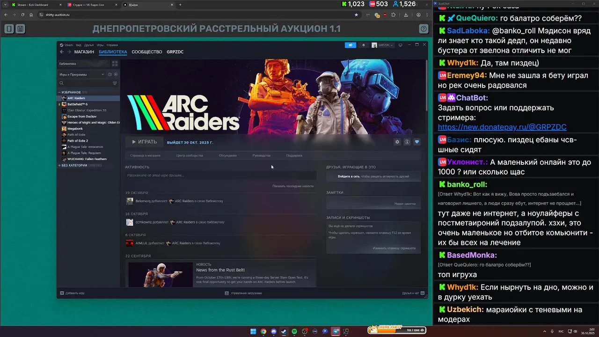Open browser extensions puzzle icon
This screenshot has width=599, height=337.
point(393,15)
